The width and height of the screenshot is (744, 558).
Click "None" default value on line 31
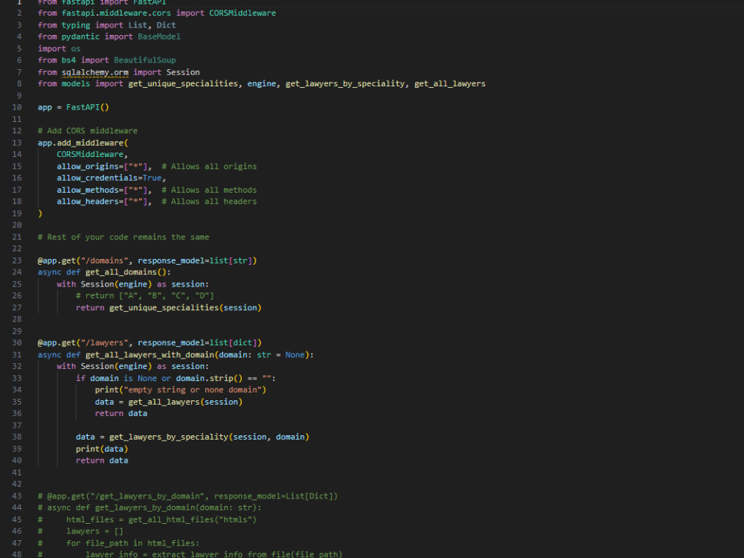point(295,355)
